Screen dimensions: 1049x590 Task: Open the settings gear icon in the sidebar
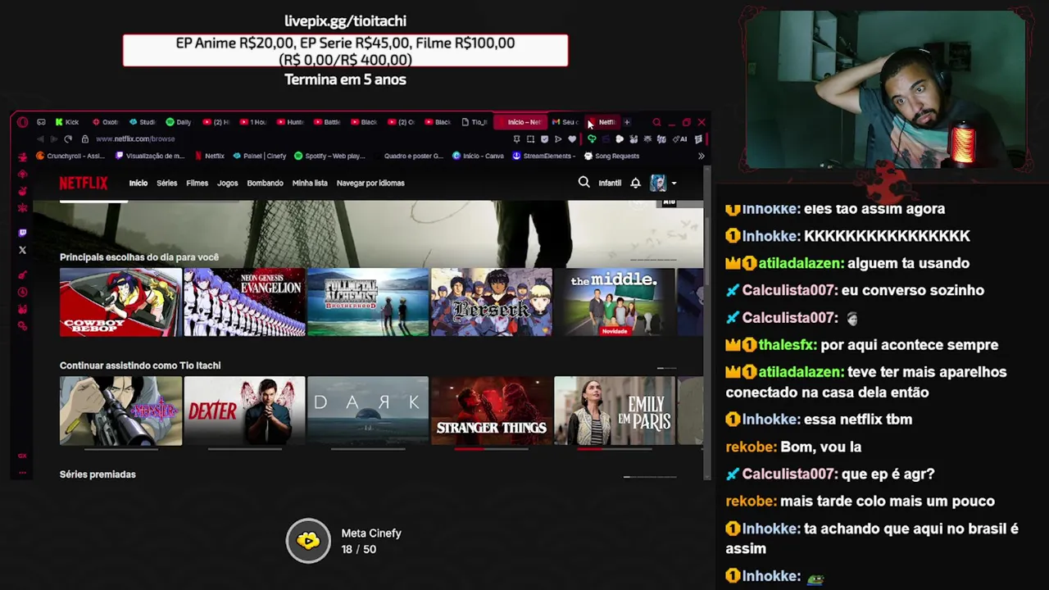pos(22,326)
